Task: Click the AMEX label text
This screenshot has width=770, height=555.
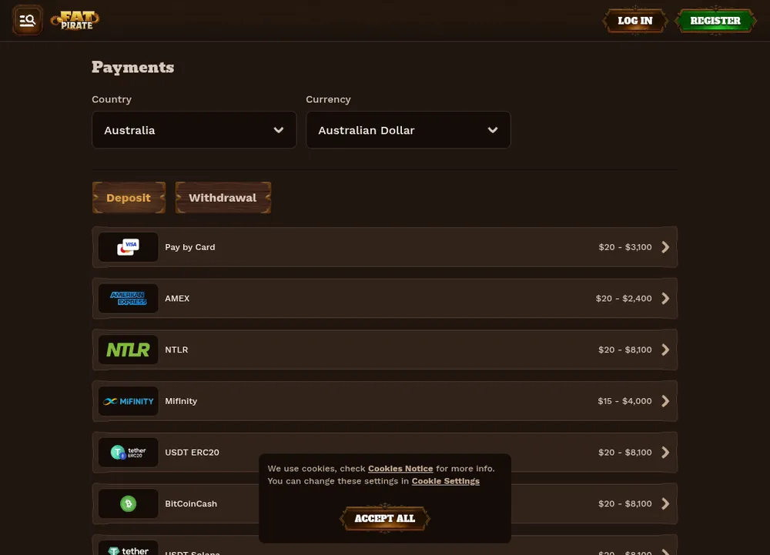Action: click(177, 299)
